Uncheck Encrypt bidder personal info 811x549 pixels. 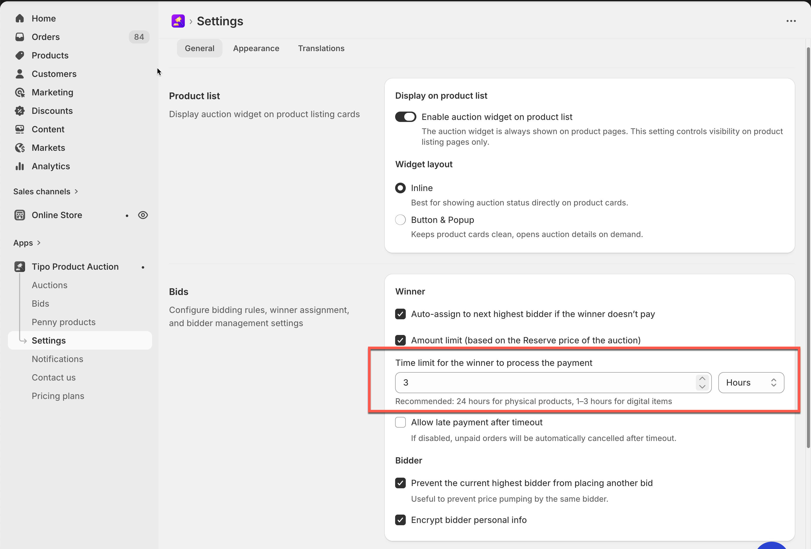click(x=400, y=520)
